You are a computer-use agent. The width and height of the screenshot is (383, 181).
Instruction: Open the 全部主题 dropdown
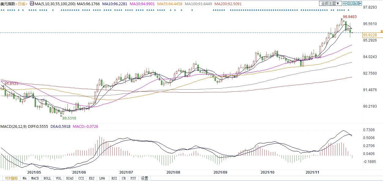[x=330, y=4]
